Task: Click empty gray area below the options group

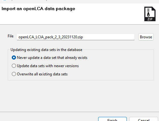Action: [x=79, y=96]
